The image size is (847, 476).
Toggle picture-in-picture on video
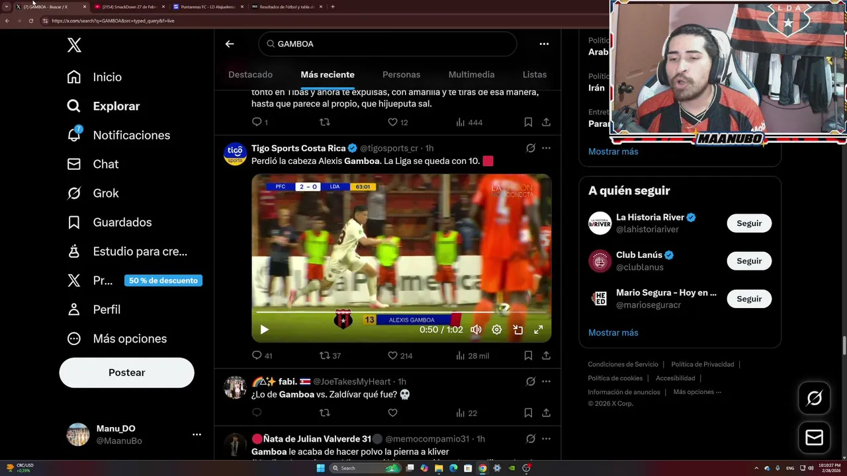517,329
